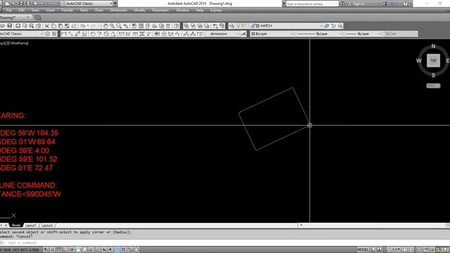The width and height of the screenshot is (450, 253).
Task: Select the Radius dimension tool
Action: 93,34
